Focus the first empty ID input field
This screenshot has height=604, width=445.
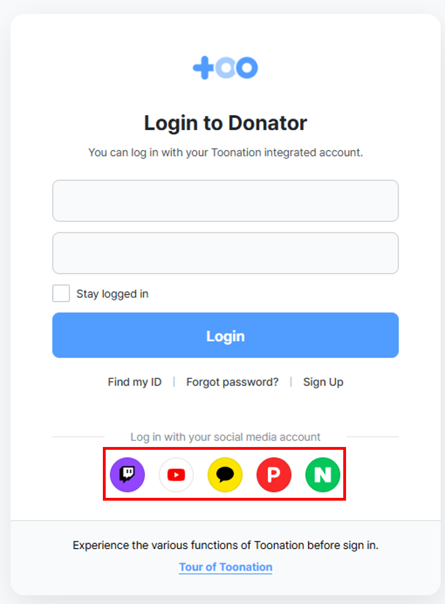(225, 201)
